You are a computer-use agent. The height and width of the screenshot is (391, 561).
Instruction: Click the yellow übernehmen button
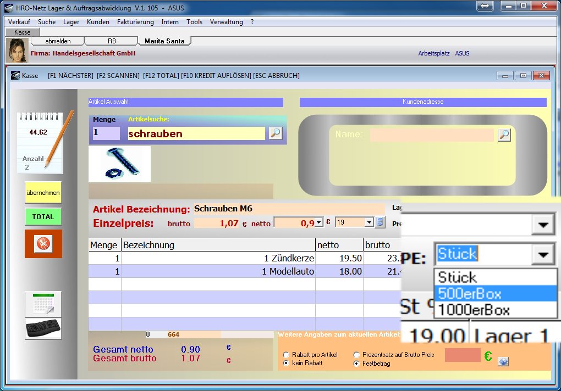(x=43, y=193)
